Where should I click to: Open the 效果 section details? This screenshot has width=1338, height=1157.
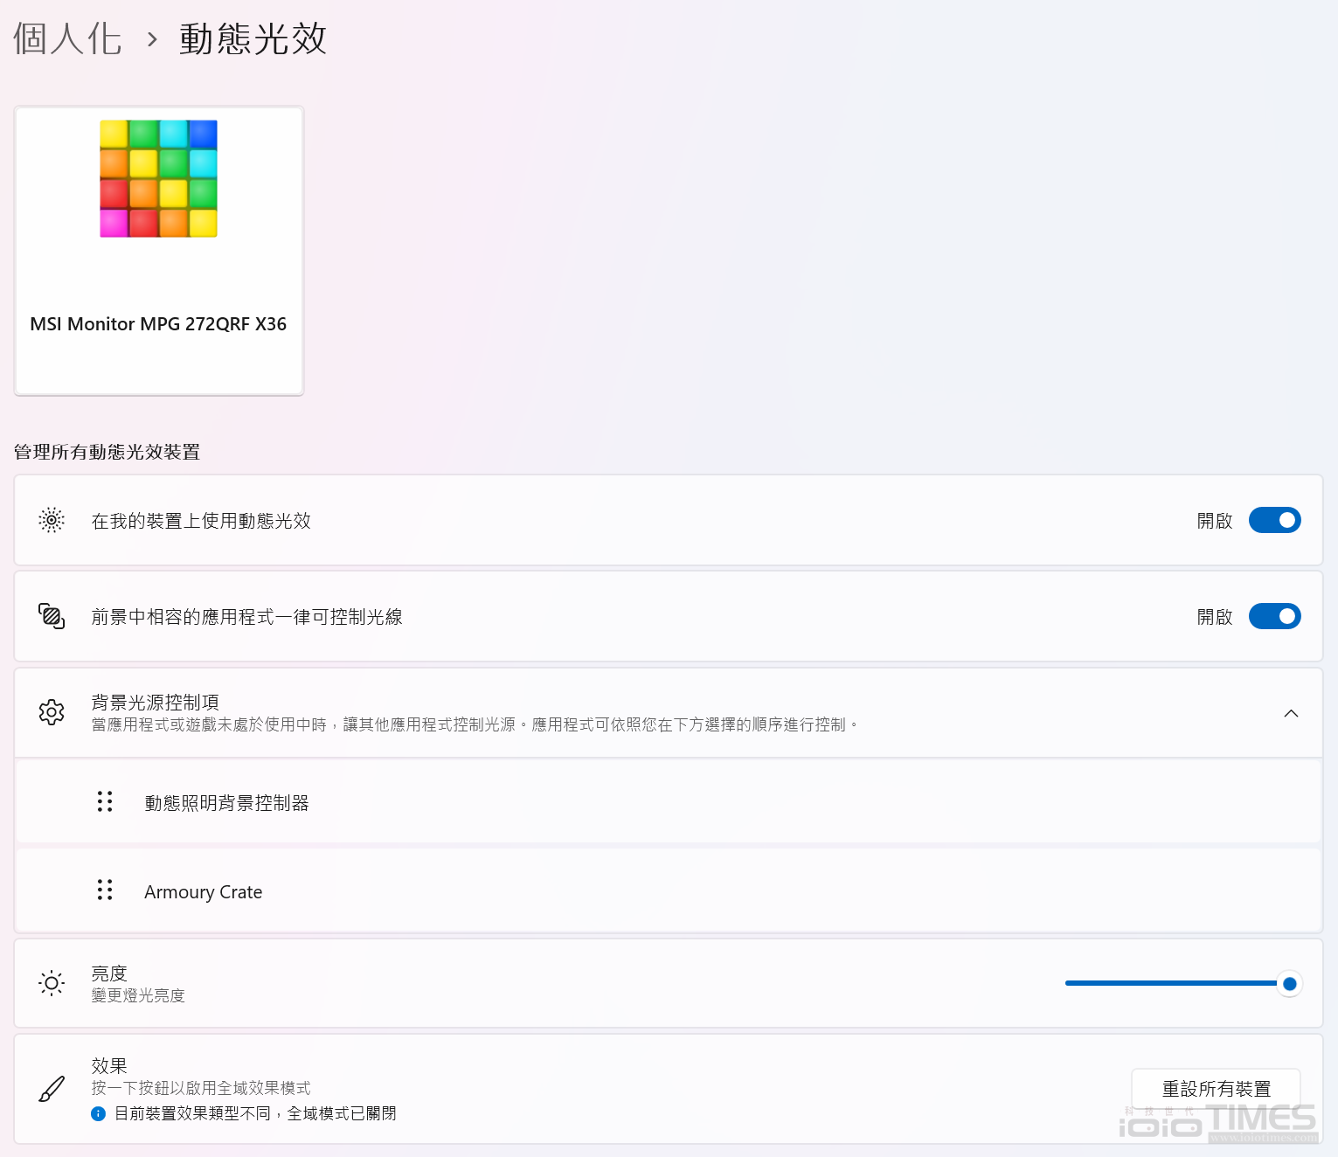coord(612,1088)
